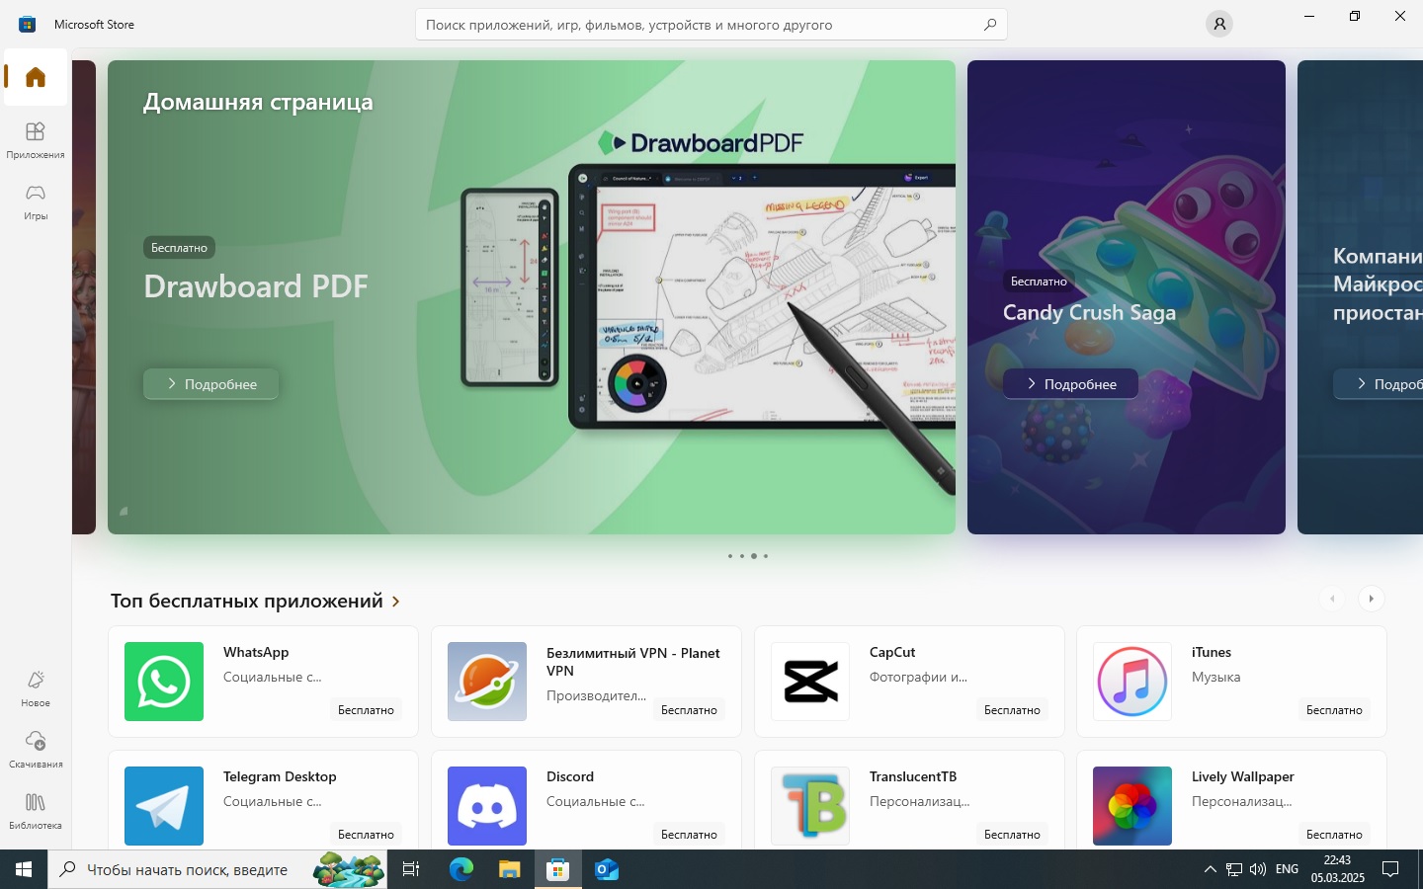Click the Windows taskbar search box
Screen dimensions: 1423x889
[x=217, y=869]
